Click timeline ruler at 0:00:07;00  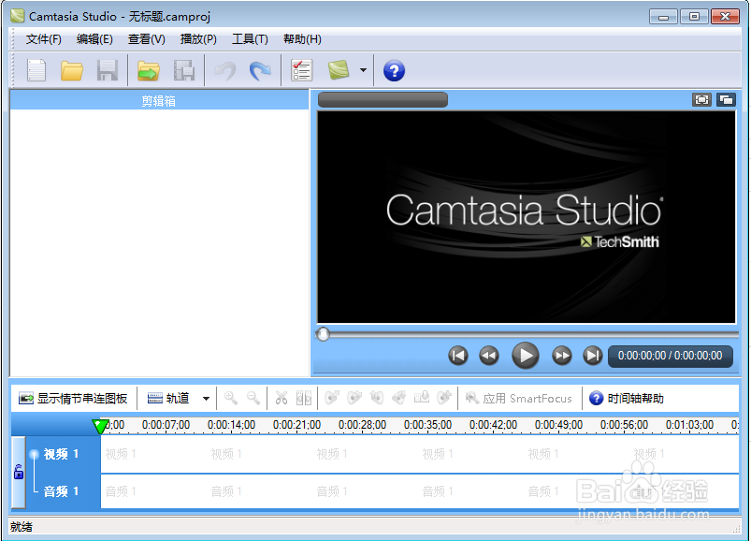[166, 425]
